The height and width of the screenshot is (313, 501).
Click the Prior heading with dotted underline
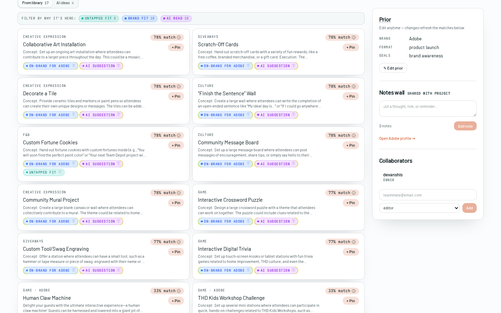(x=385, y=19)
